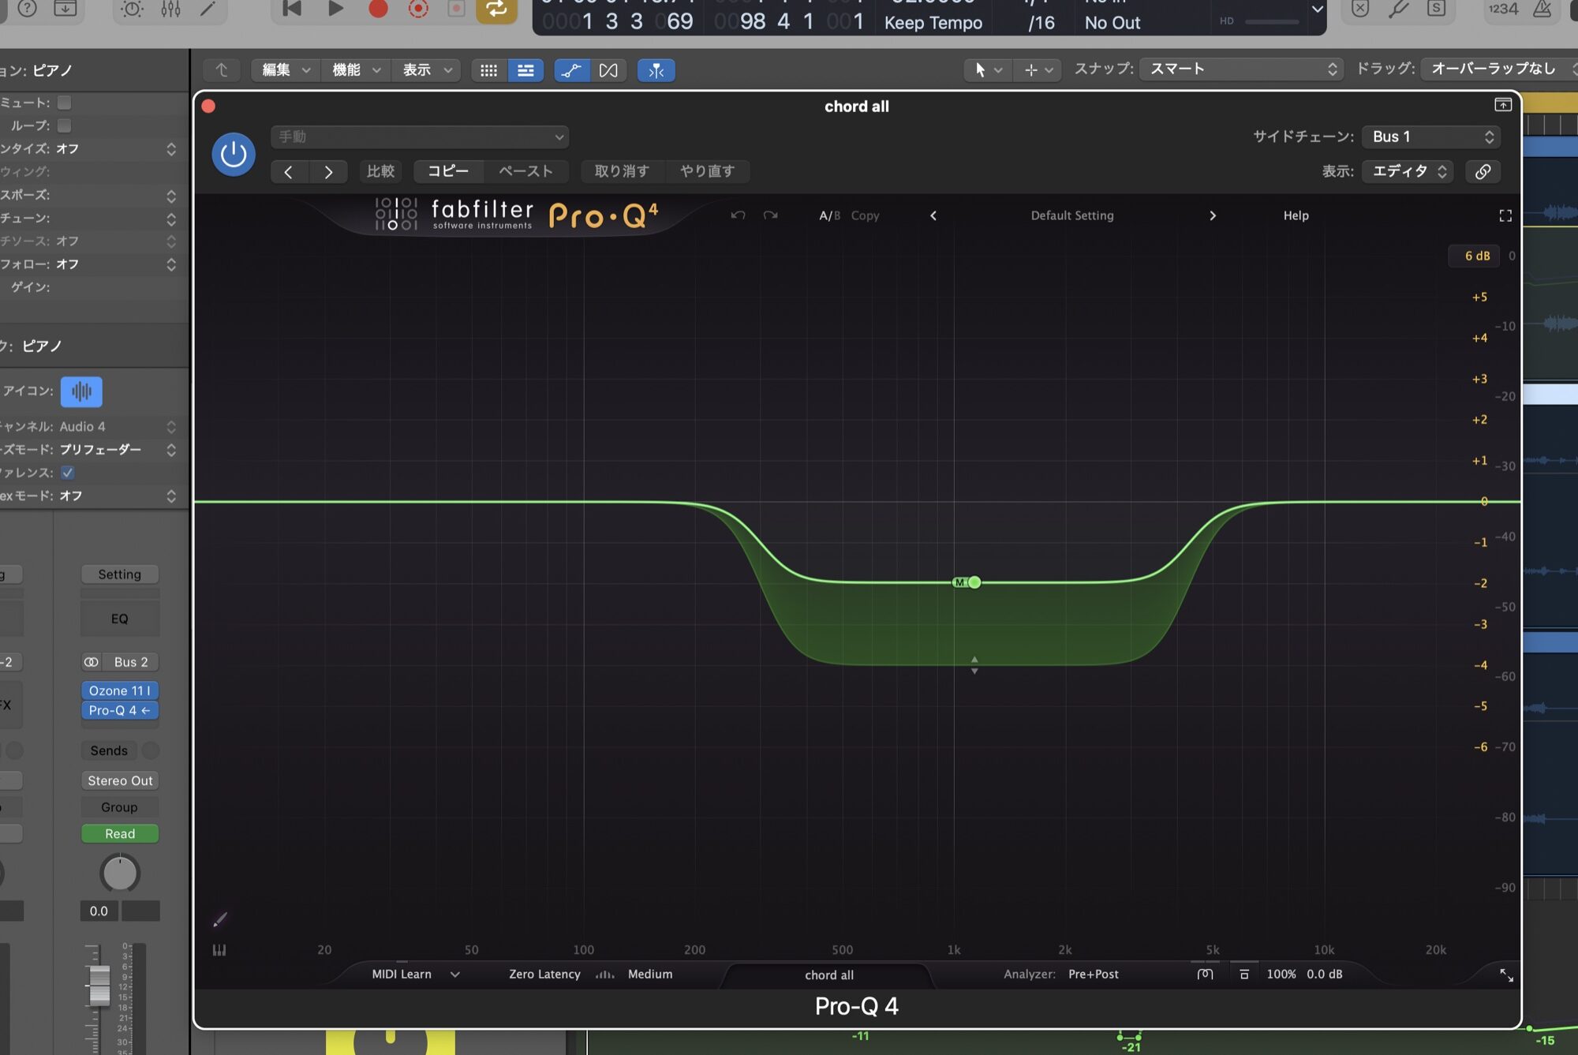Screen dimensions: 1578x1055
Task: Open the Quick Help question mark icon
Action: pos(27,9)
